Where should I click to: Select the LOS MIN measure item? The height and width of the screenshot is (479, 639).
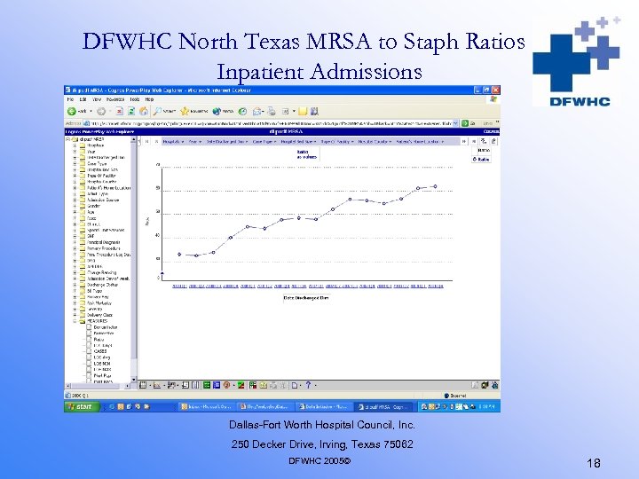pyautogui.click(x=102, y=364)
